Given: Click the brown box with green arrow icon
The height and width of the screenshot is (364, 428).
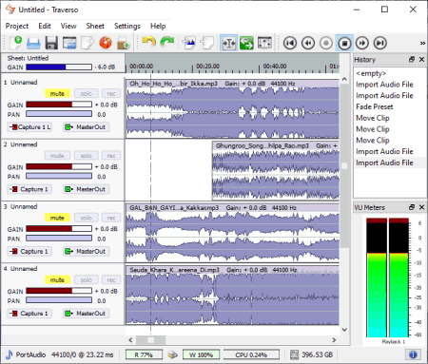Looking at the screenshot, I should pyautogui.click(x=124, y=43).
